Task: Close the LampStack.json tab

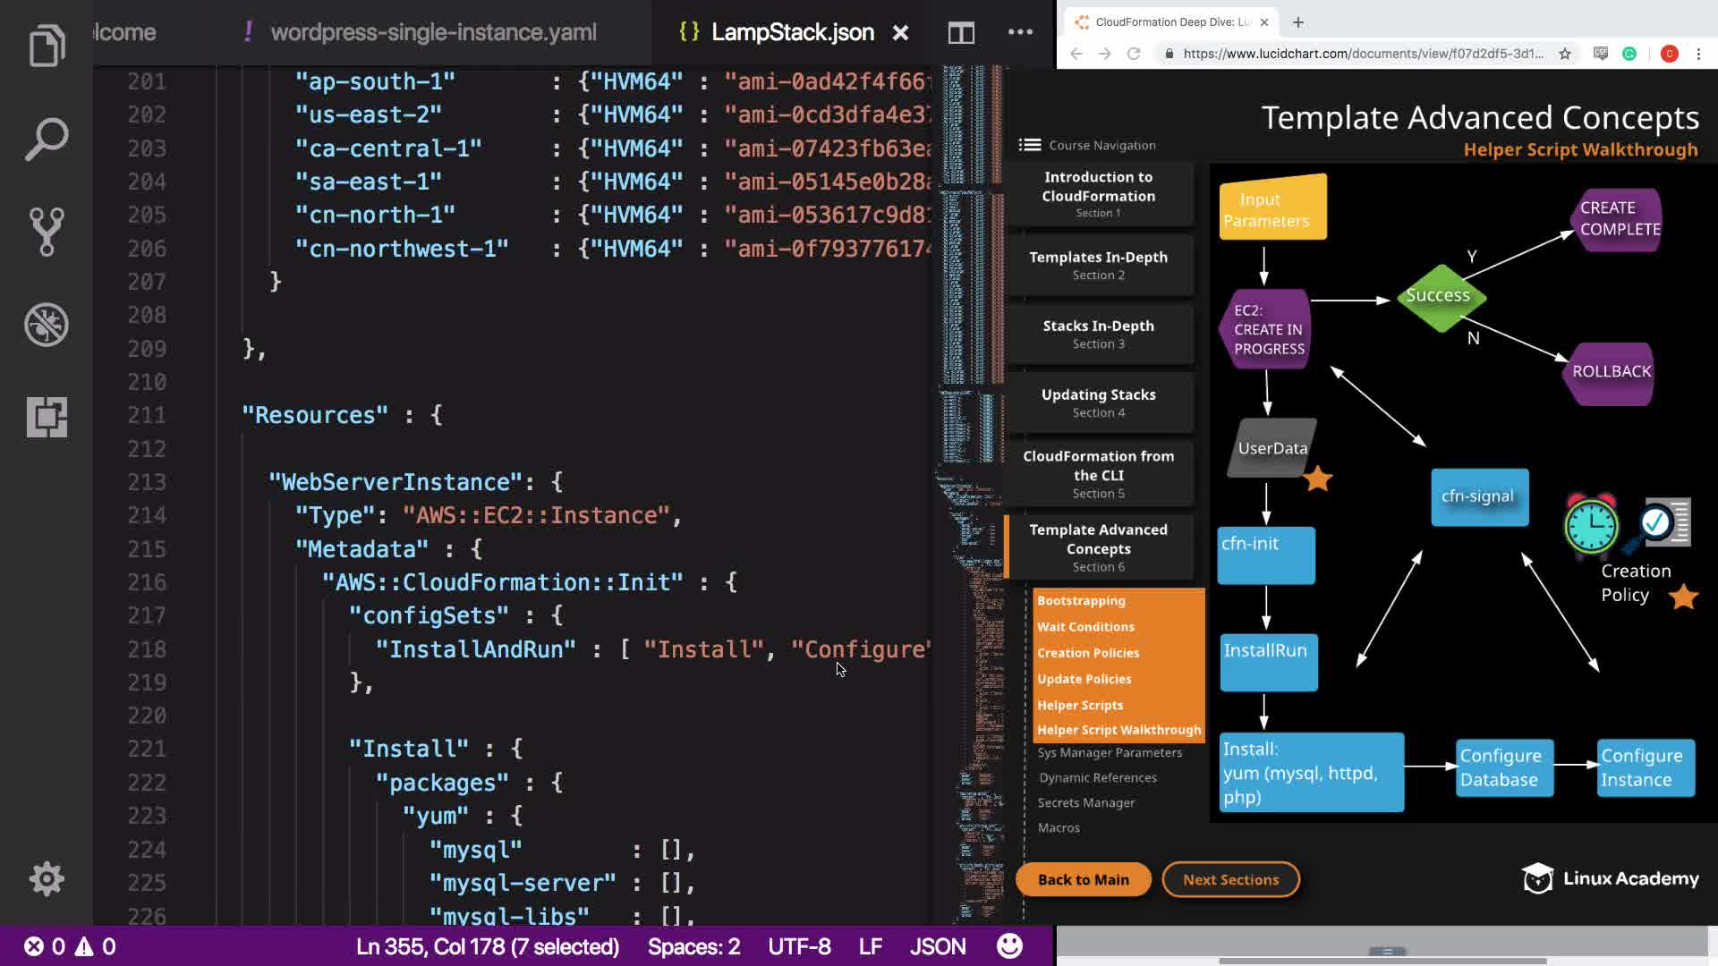Action: [901, 33]
